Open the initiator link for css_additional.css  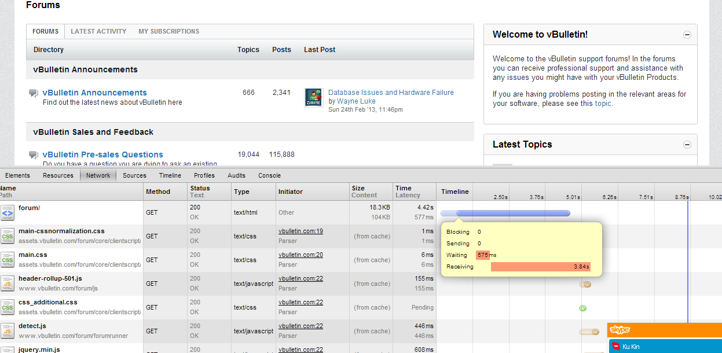(300, 303)
